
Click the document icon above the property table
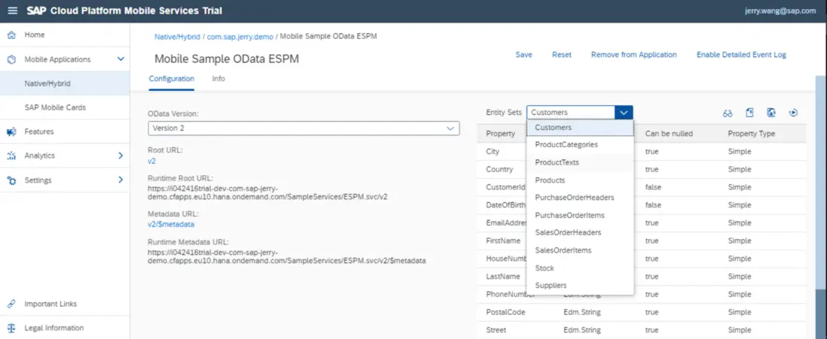749,113
